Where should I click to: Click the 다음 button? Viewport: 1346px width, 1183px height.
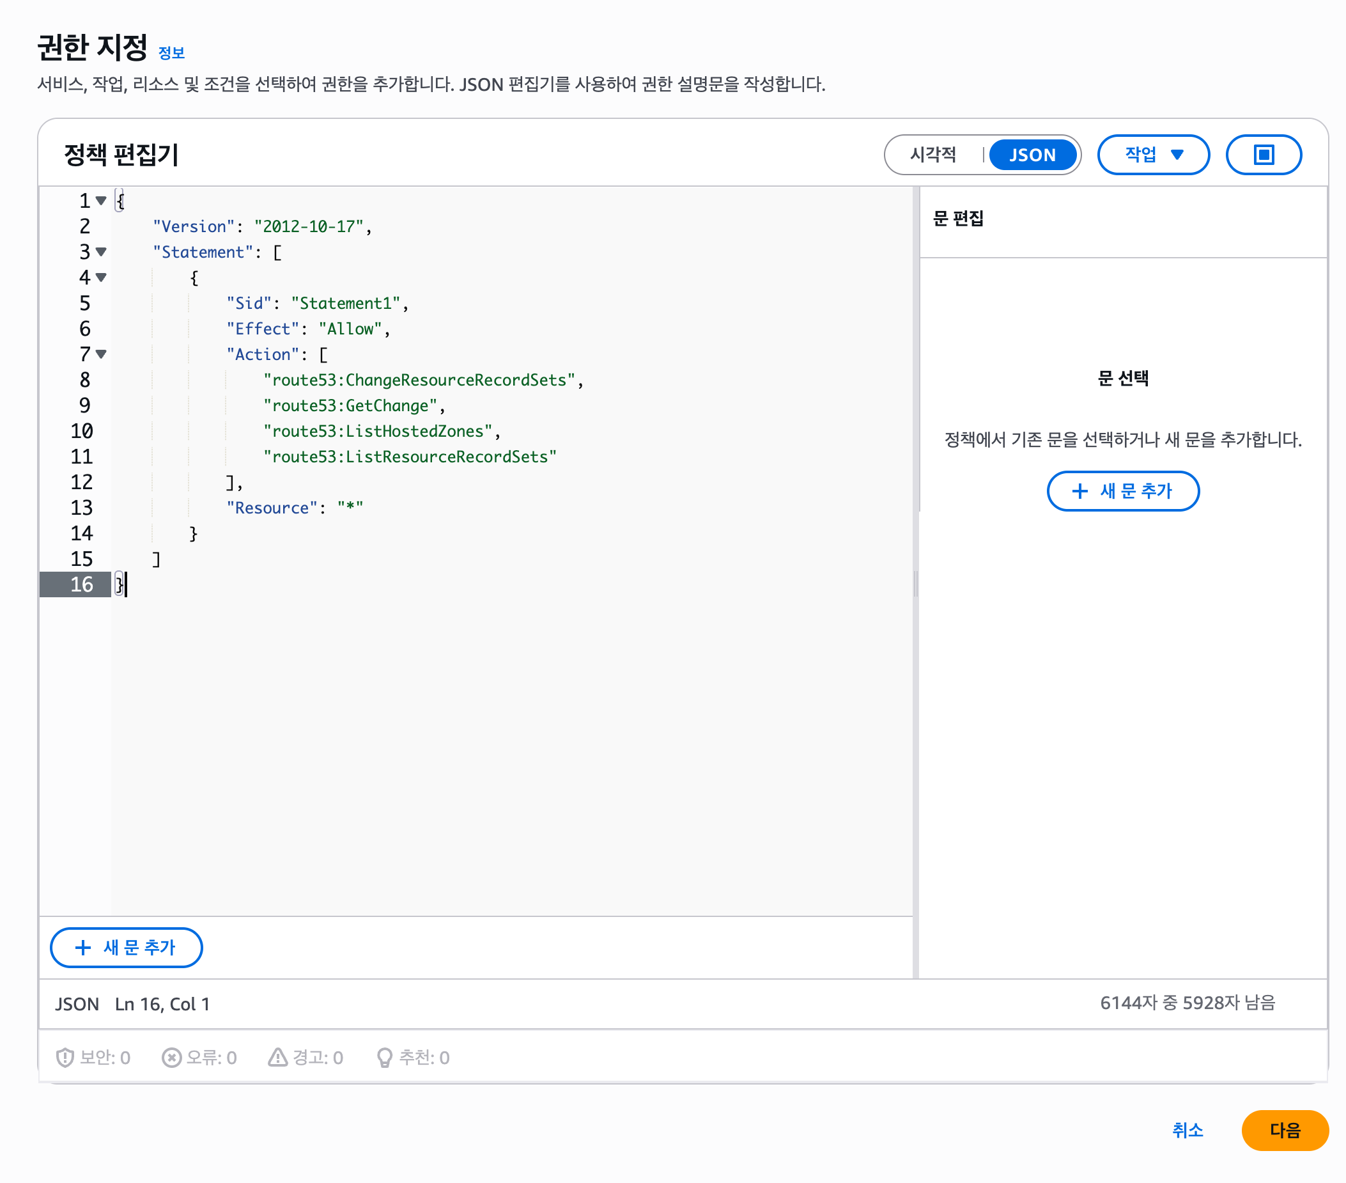coord(1284,1131)
